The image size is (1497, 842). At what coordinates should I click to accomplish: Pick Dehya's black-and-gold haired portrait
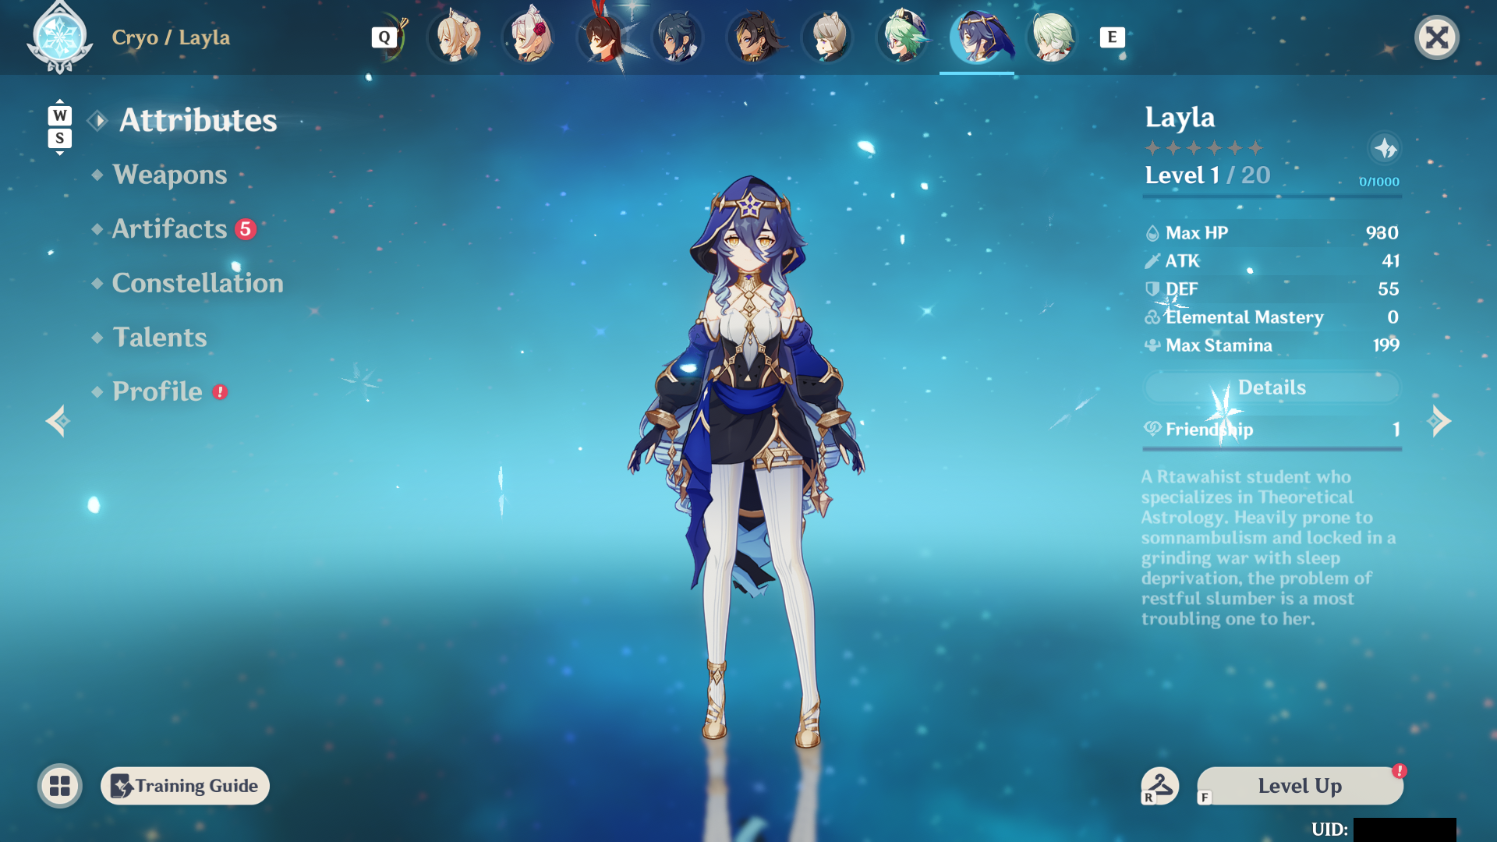tap(753, 37)
